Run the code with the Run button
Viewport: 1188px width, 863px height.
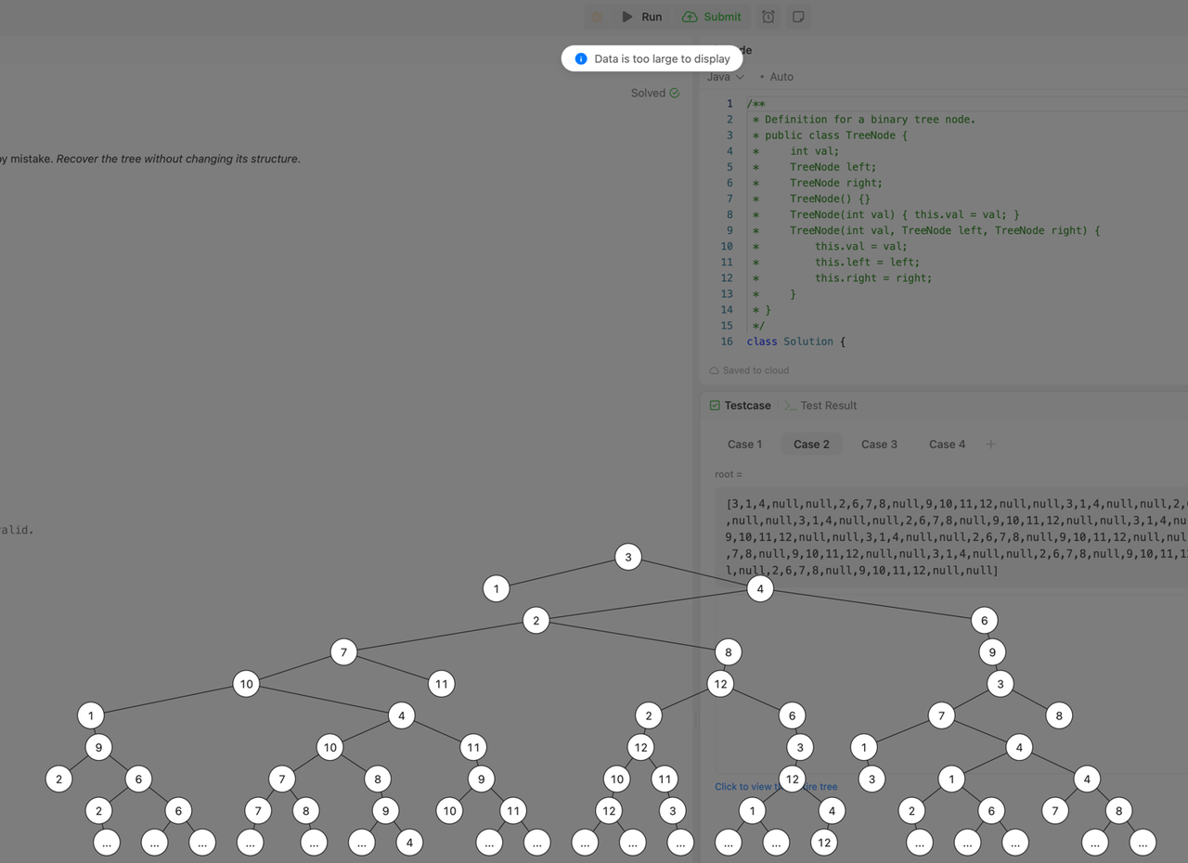coord(641,17)
